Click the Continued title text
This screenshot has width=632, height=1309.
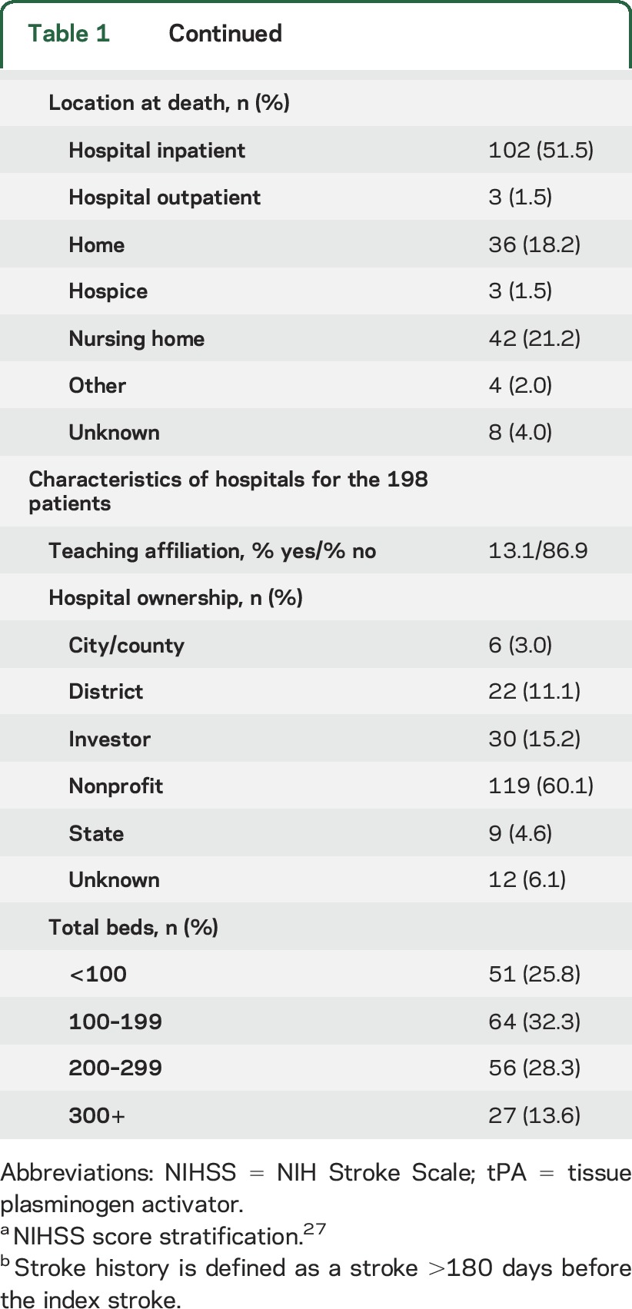[225, 34]
